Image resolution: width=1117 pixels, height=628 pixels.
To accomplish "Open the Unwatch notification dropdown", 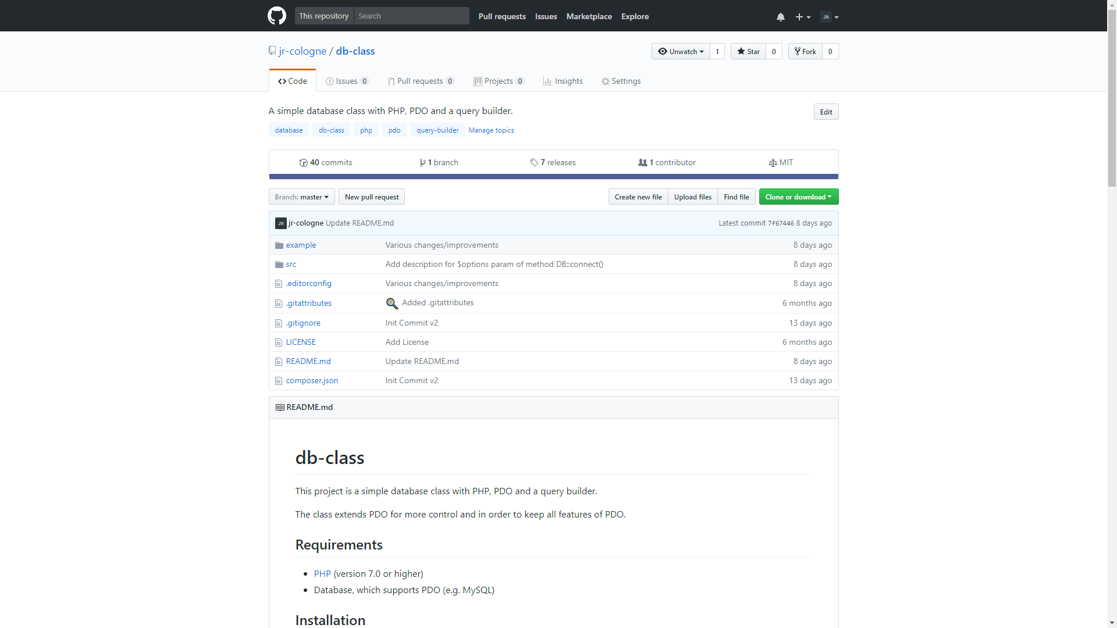I will pos(681,52).
